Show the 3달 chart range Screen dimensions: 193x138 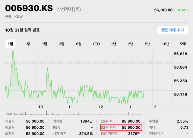62,44
